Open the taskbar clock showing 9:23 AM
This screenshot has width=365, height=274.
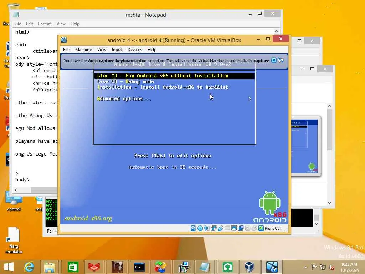tap(349, 267)
